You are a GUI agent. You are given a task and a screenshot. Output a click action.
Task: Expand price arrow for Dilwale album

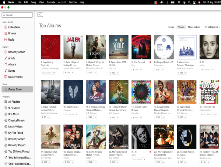pos(72,162)
